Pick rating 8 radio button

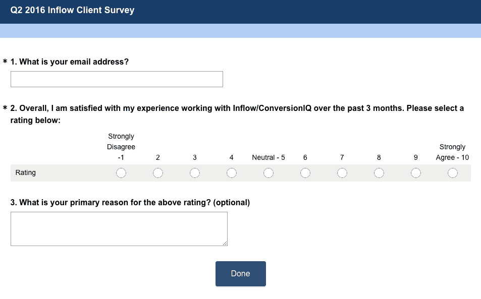[x=379, y=173]
